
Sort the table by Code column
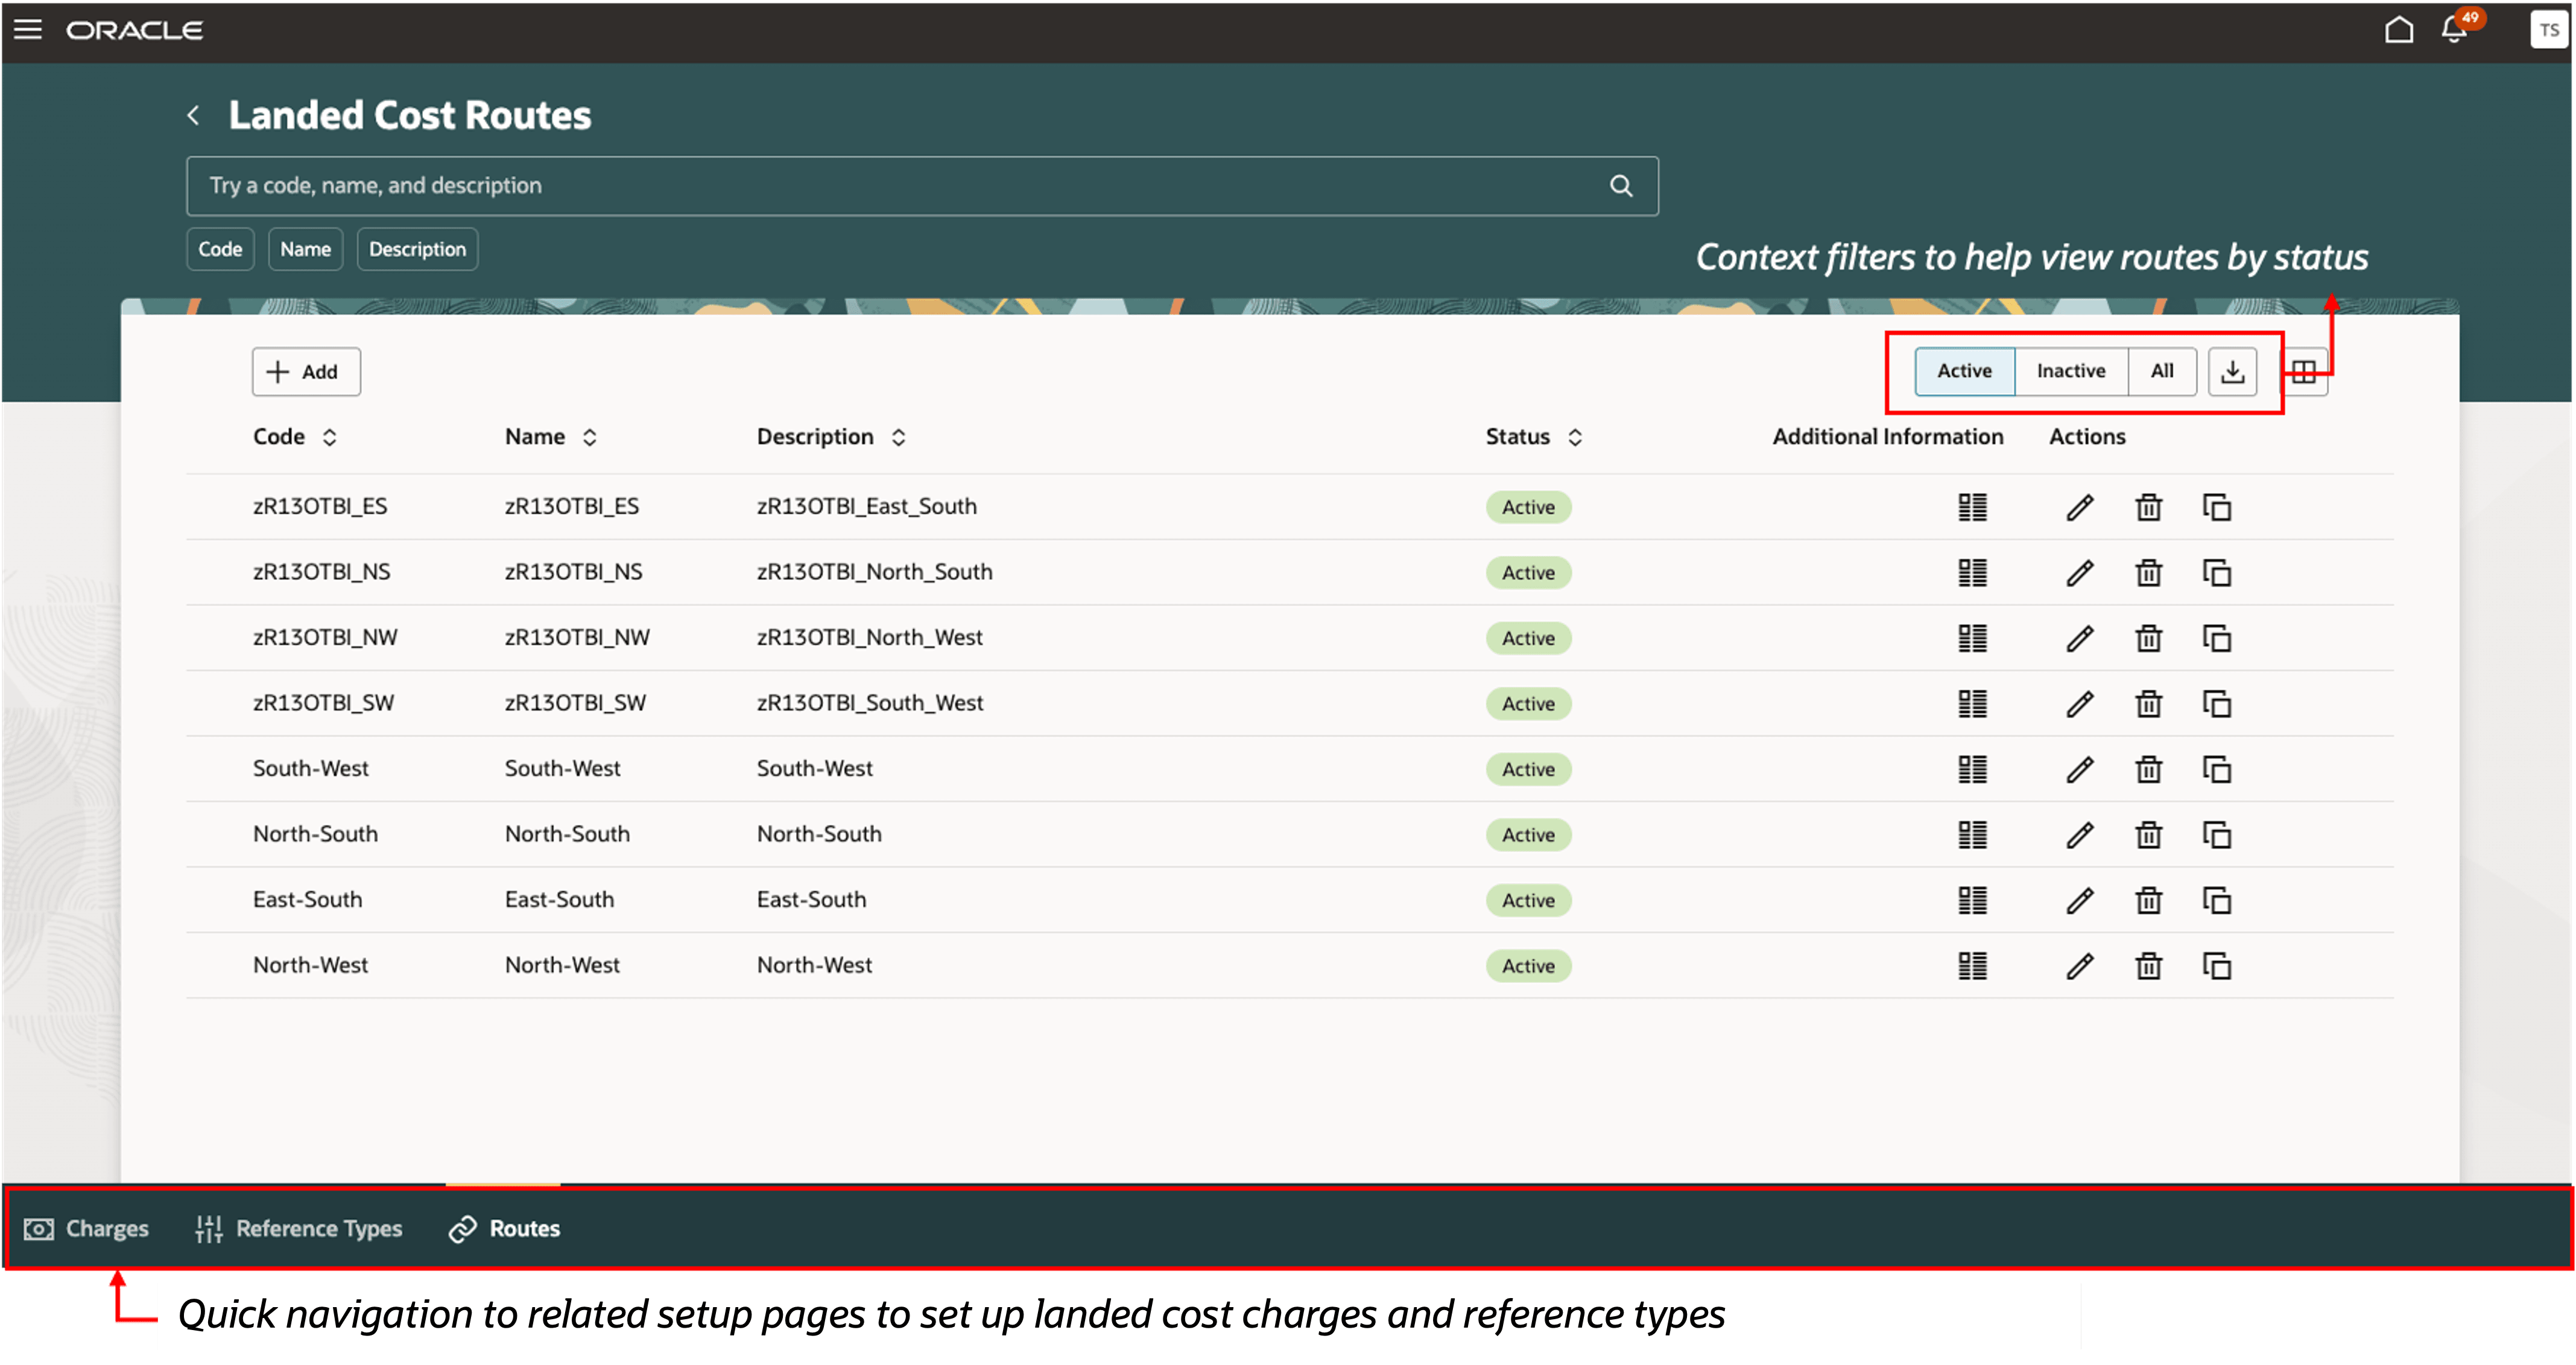pos(329,438)
